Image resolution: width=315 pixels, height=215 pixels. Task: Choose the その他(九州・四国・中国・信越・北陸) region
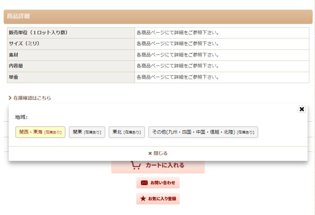pyautogui.click(x=203, y=132)
